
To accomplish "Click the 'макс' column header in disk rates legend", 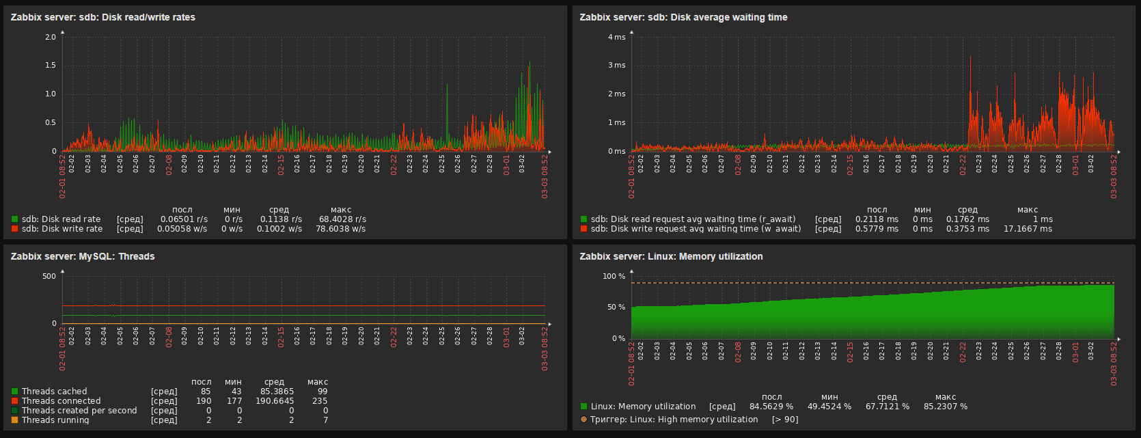I will [341, 210].
